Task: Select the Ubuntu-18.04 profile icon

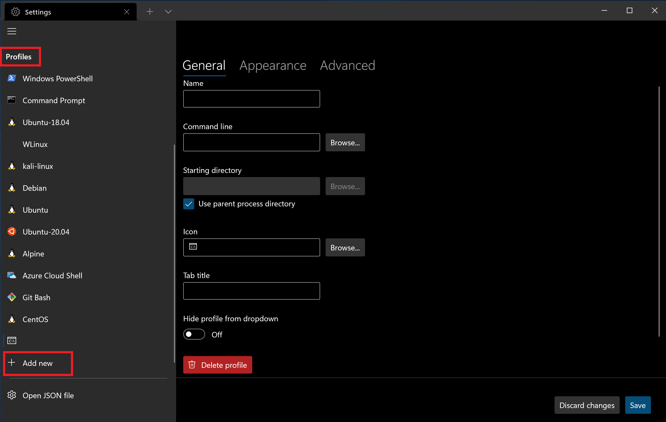Action: click(12, 122)
